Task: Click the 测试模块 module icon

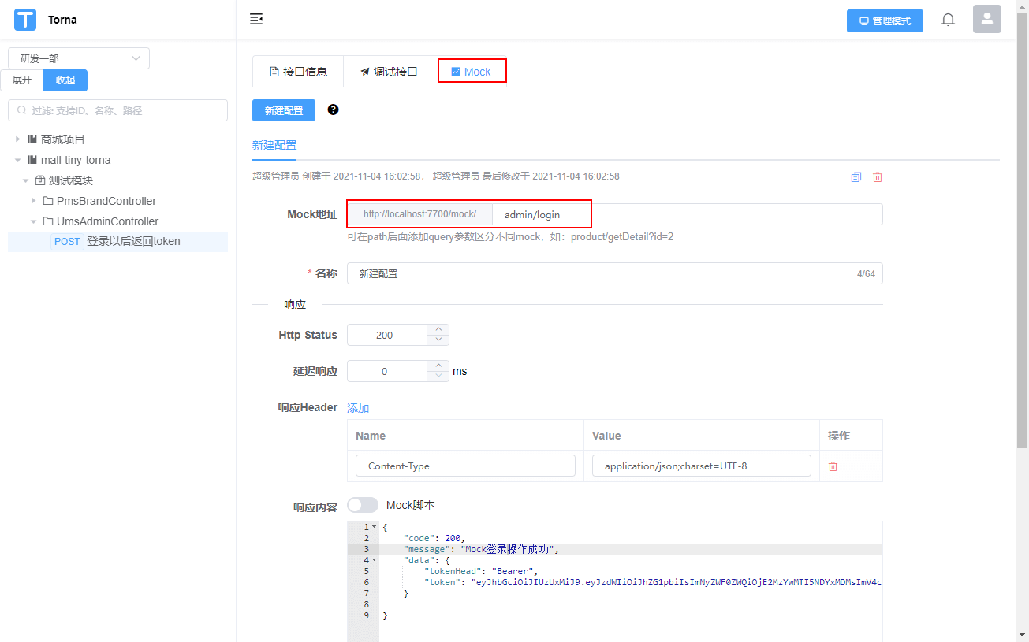Action: (x=40, y=180)
